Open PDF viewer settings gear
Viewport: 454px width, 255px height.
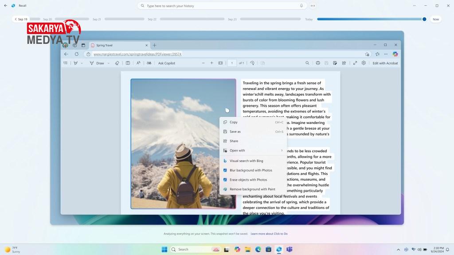(x=364, y=63)
